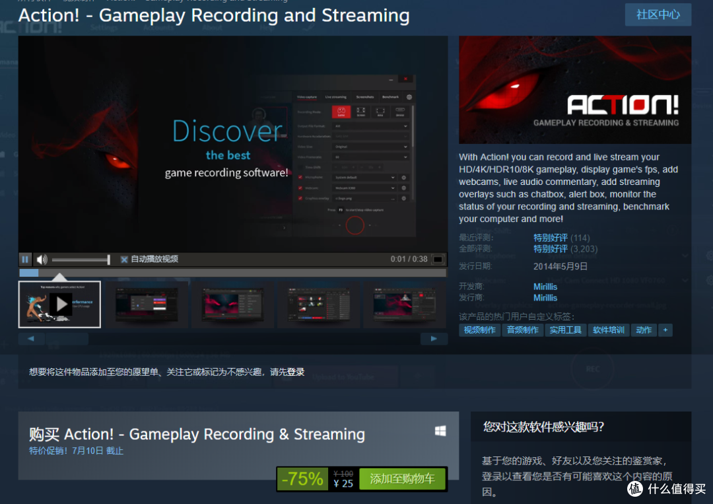Image resolution: width=713 pixels, height=504 pixels.
Task: Select the 软件培训 tag
Action: tap(609, 330)
